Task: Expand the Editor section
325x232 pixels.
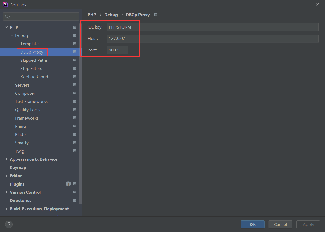Action: (x=6, y=176)
